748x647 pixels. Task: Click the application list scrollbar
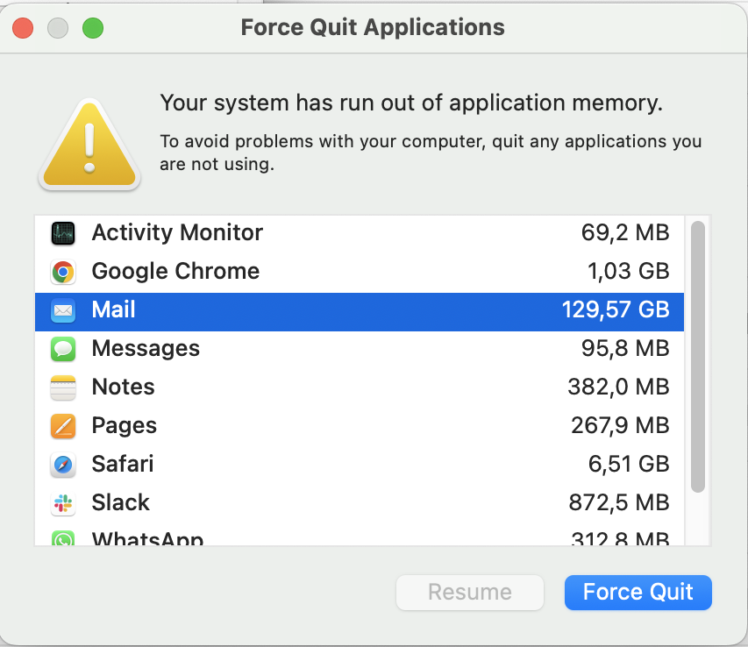pyautogui.click(x=698, y=355)
